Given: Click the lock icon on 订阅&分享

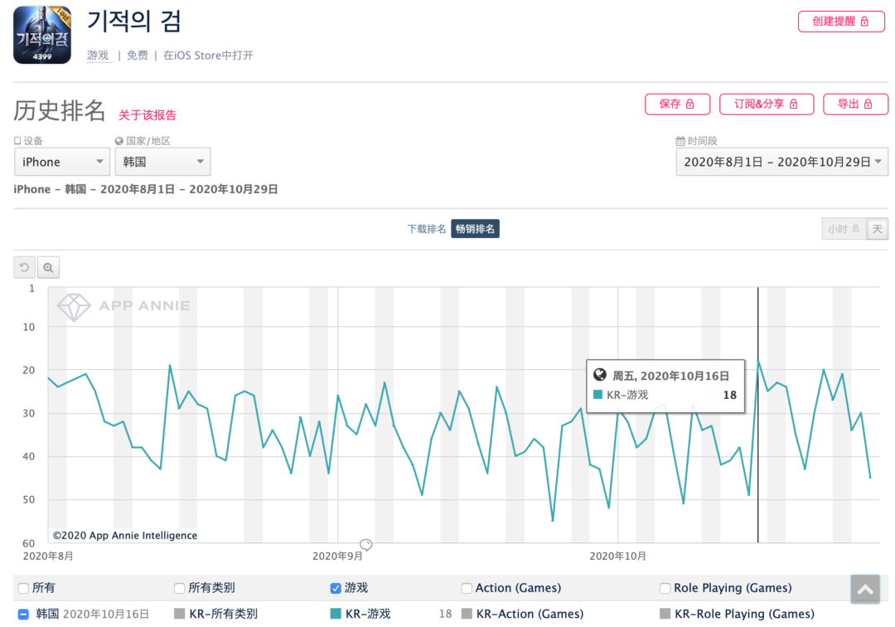Looking at the screenshot, I should (793, 104).
